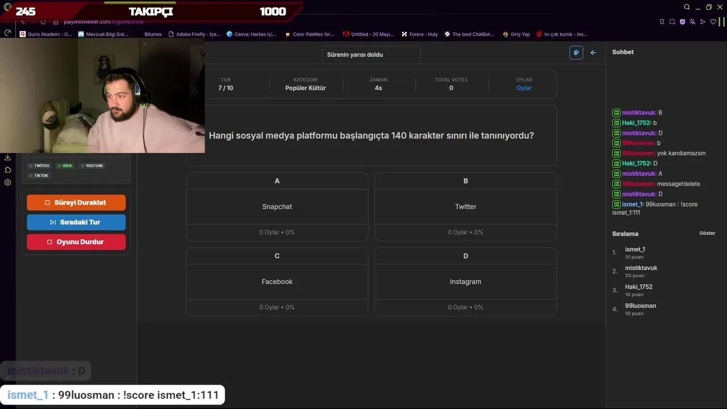Screen dimensions: 727x409
Task: Click mistiktavuk in the ranking list
Action: (641, 268)
